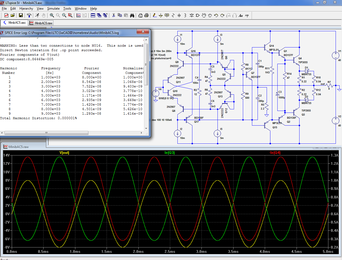Place a capacitor using the toolbar icon
The width and height of the screenshot is (342, 260).
(179, 15)
